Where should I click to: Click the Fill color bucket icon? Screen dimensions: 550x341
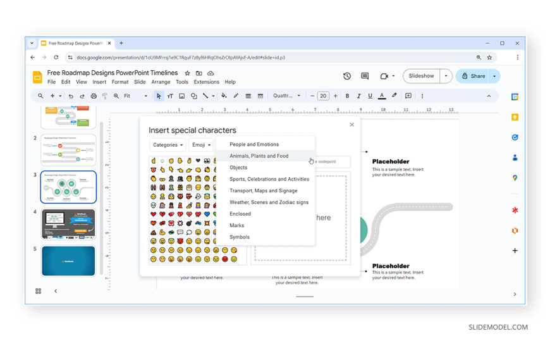[224, 96]
